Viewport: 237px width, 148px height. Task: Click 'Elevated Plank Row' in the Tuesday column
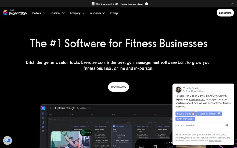[x=100, y=135]
